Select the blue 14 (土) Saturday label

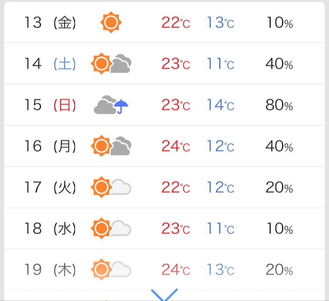click(50, 64)
